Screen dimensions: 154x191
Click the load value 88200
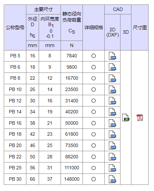pyautogui.click(x=72, y=157)
